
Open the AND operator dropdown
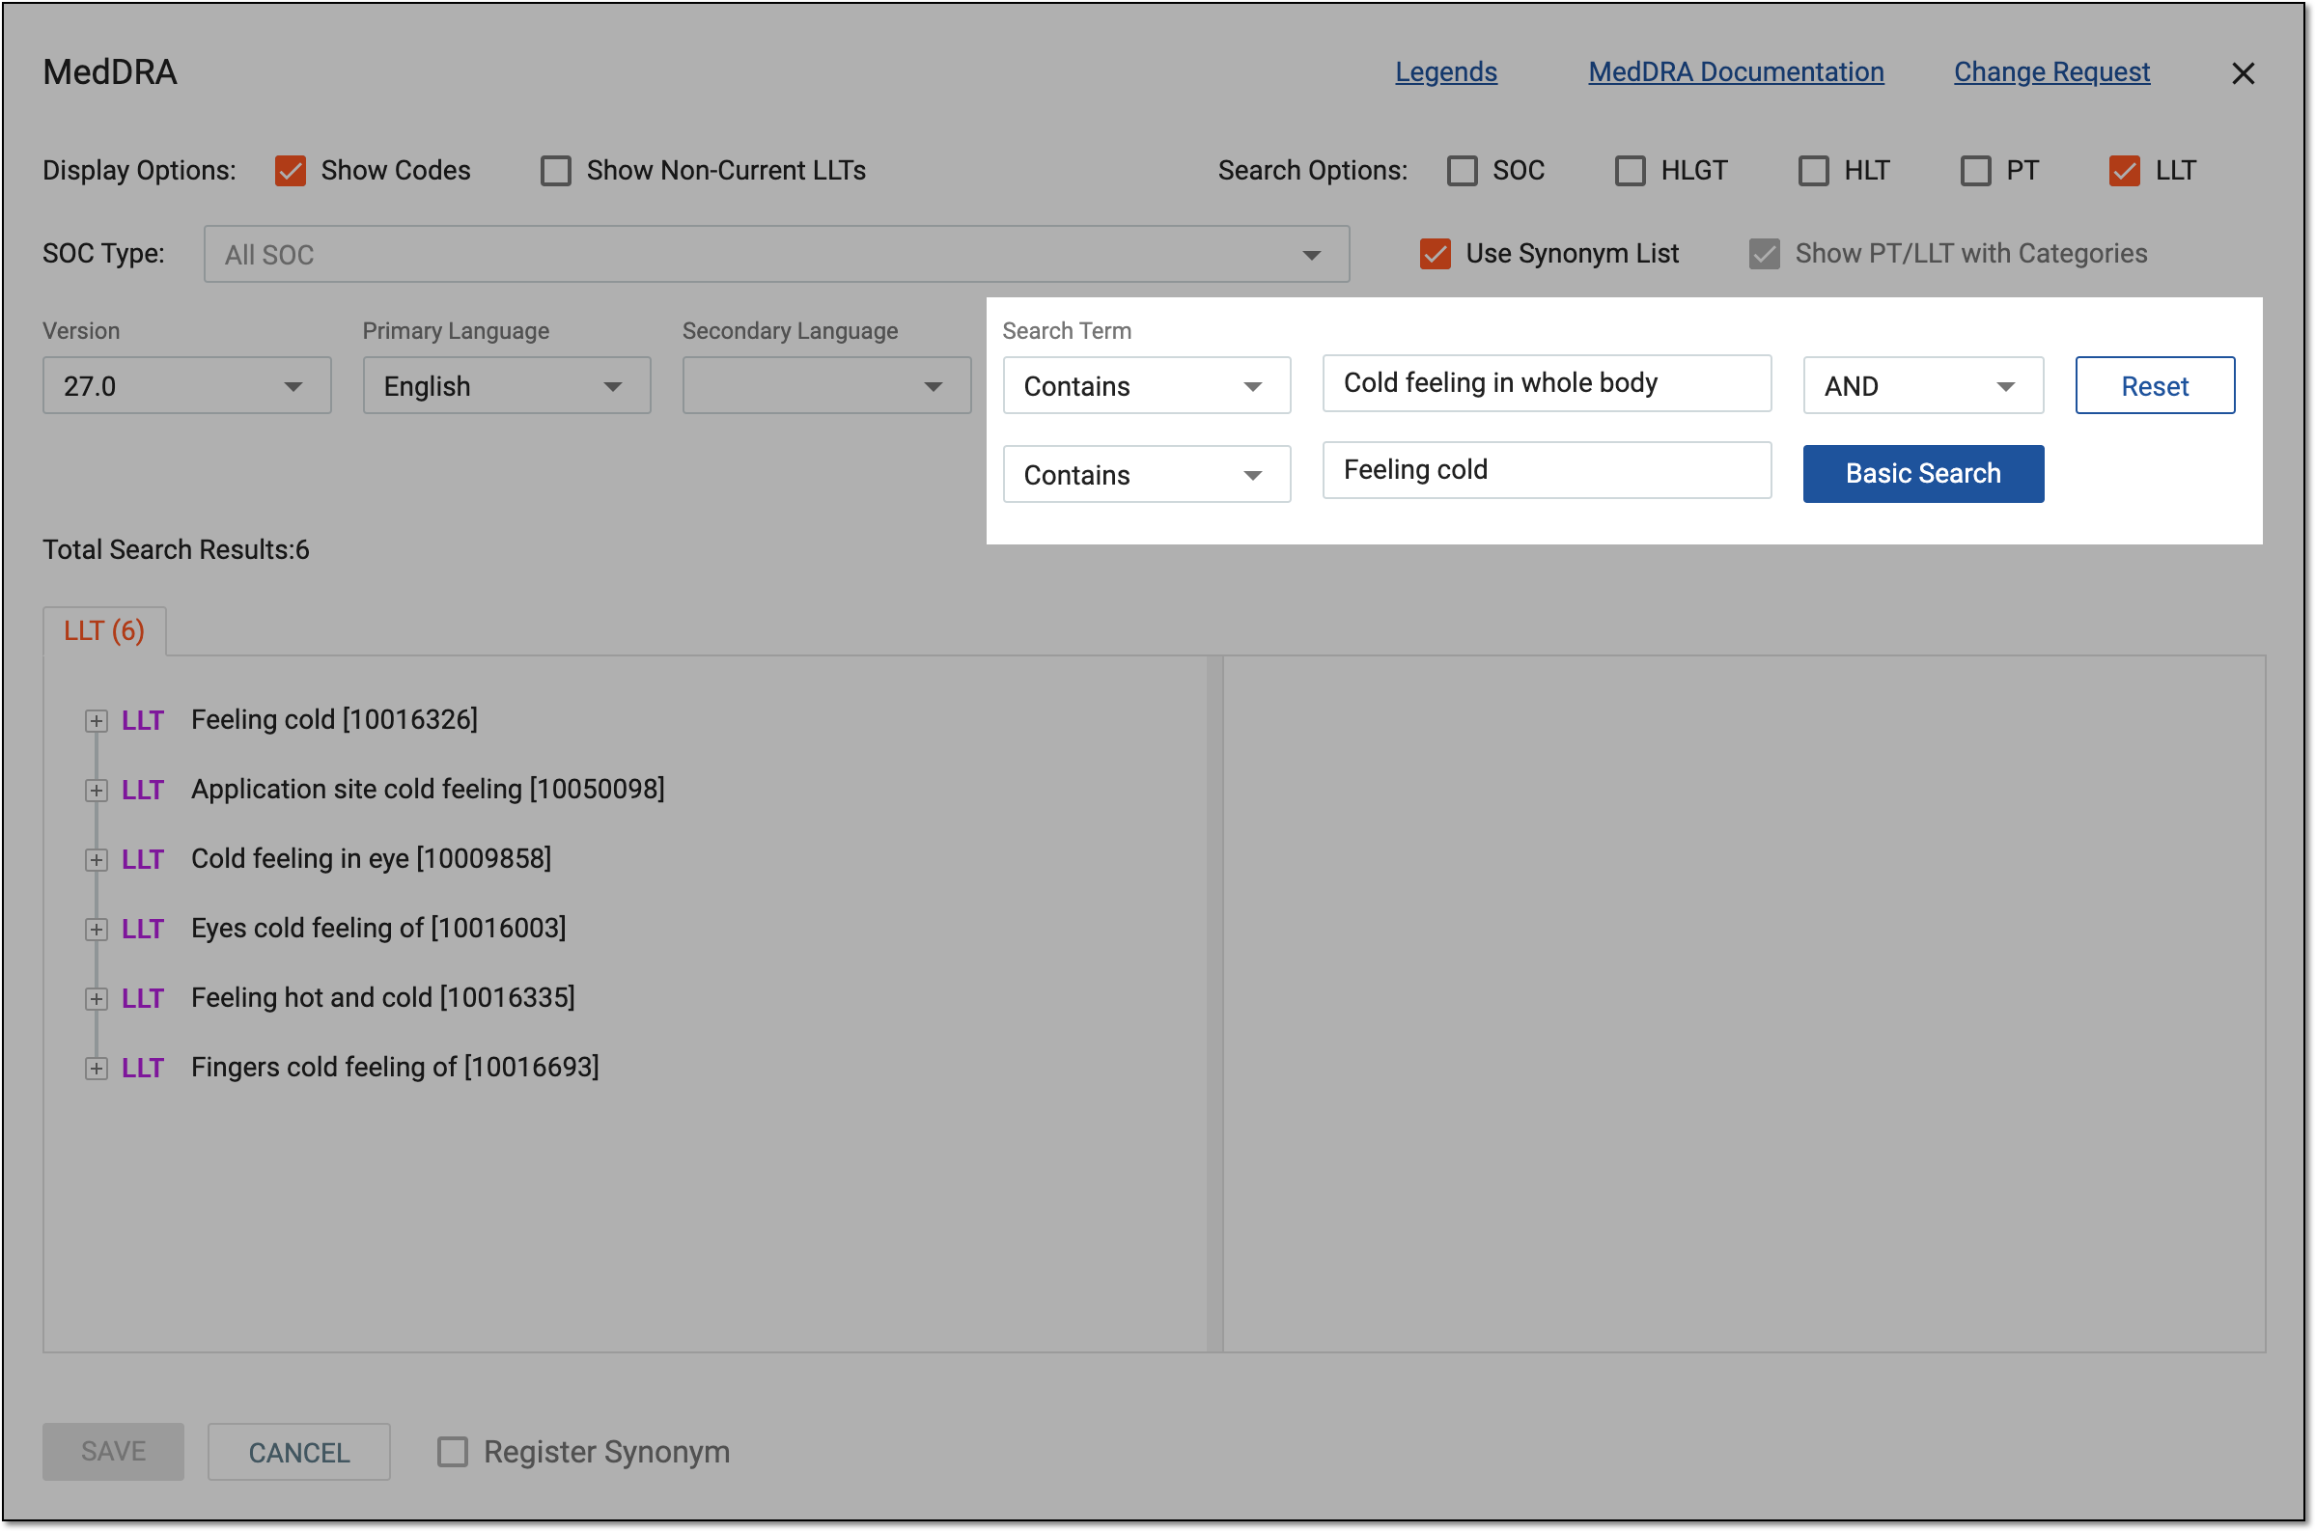[1922, 386]
